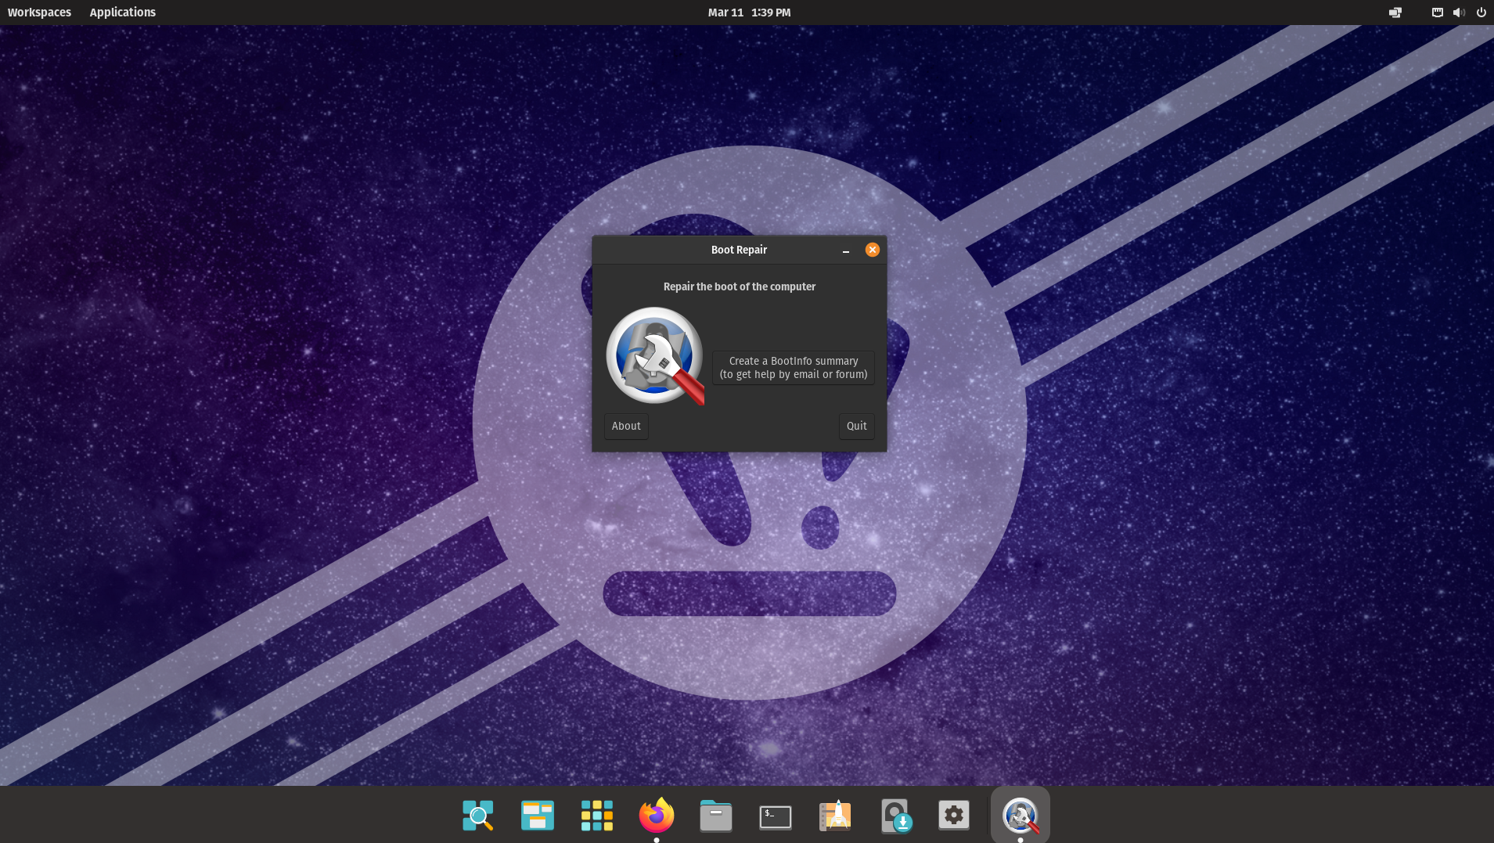The image size is (1494, 843).
Task: Click Boot Repair icon in the dock
Action: pos(1021,816)
